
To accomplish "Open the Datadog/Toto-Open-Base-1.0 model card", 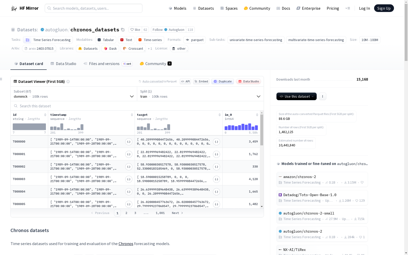I will point(322,198).
